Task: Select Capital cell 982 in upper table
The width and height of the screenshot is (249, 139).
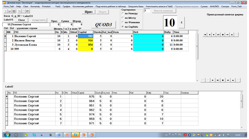Action: (x=85, y=36)
